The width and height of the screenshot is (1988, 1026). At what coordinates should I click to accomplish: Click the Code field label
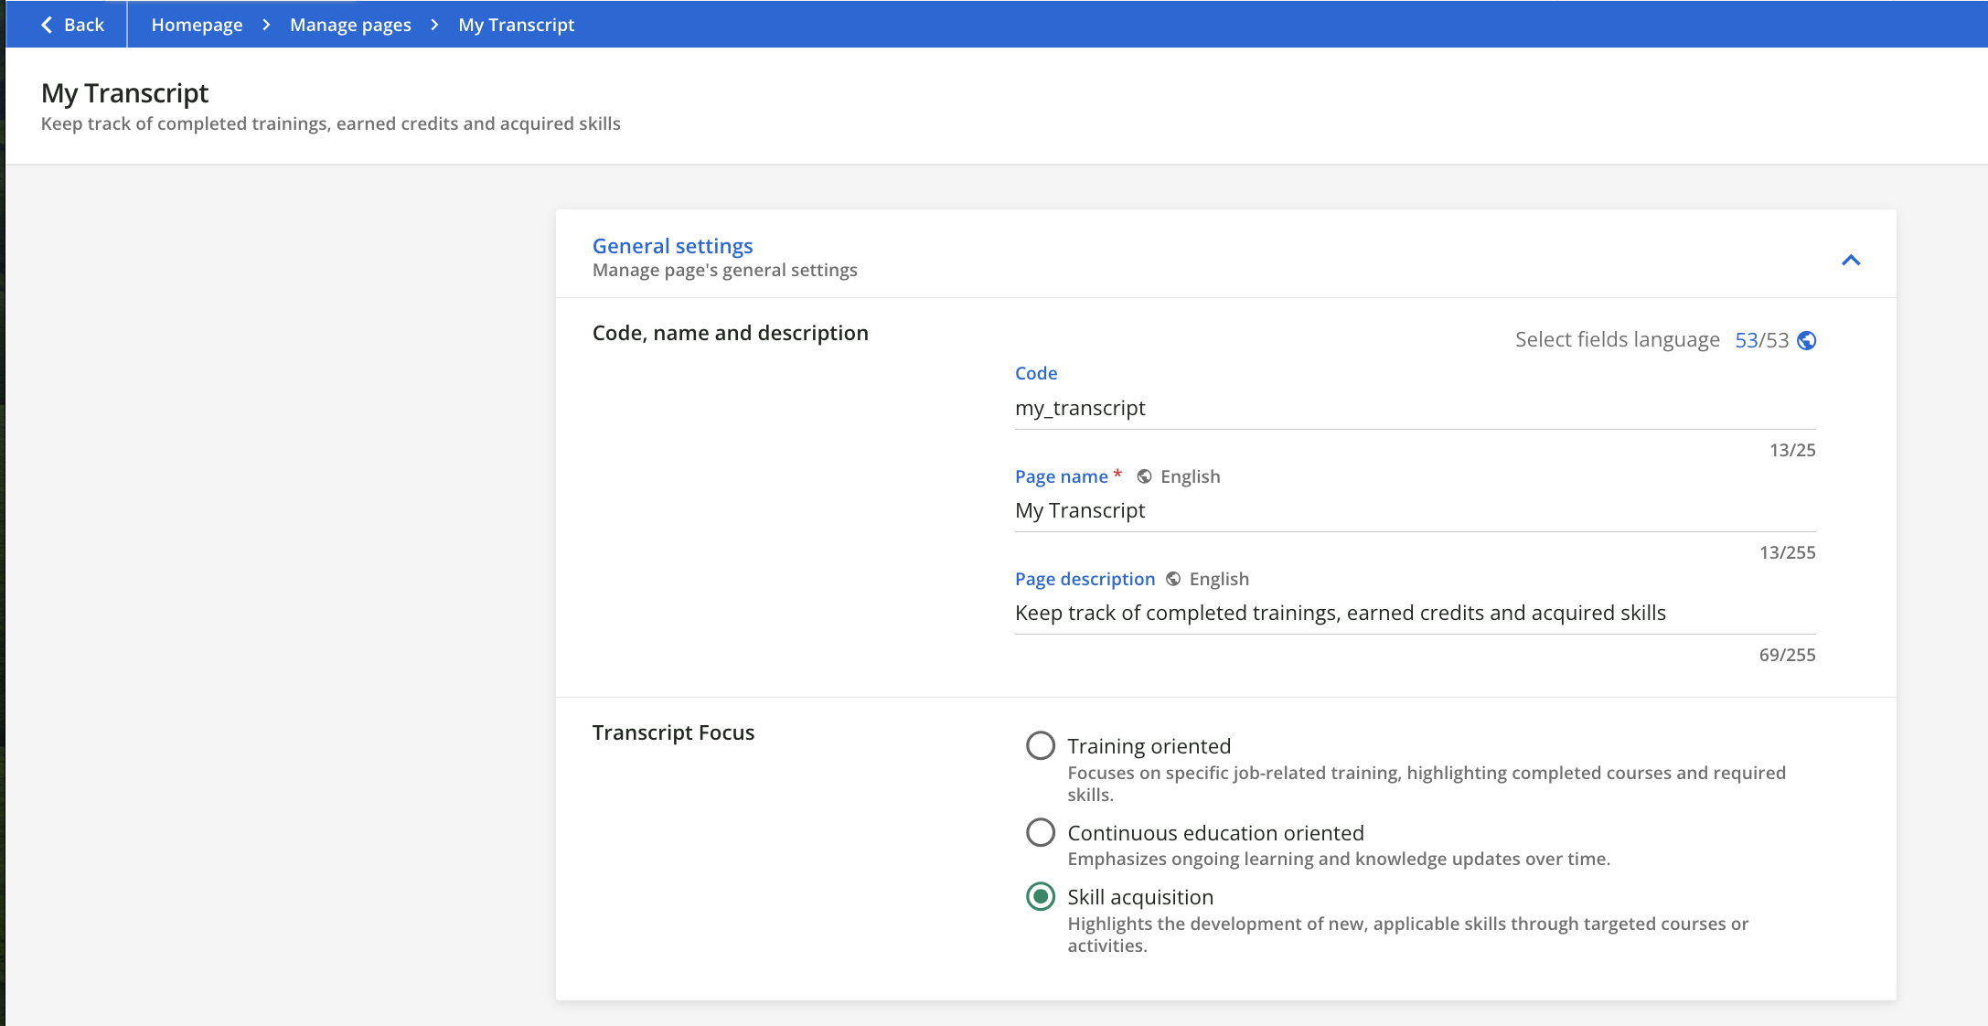coord(1036,373)
